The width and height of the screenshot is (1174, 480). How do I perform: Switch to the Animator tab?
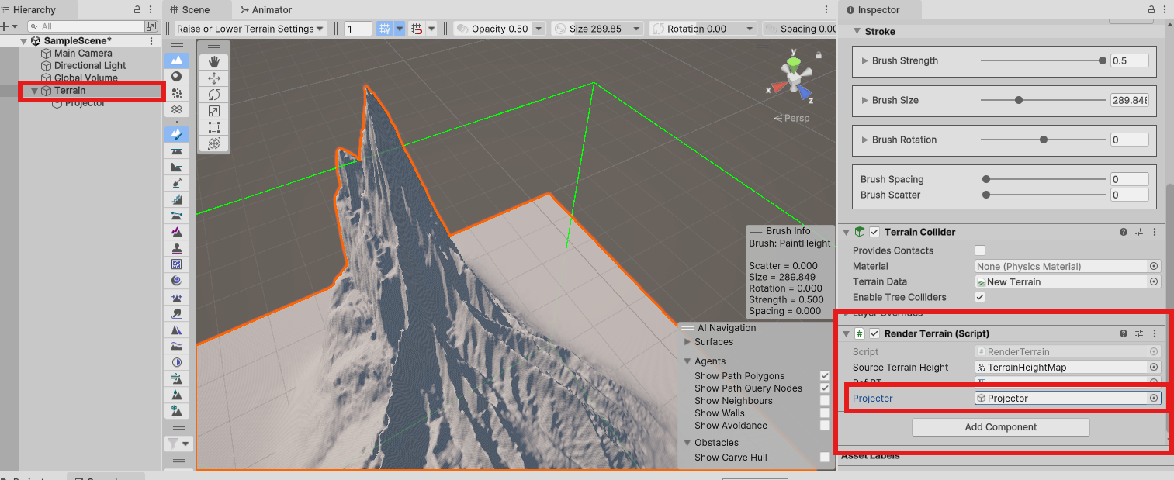tap(266, 10)
